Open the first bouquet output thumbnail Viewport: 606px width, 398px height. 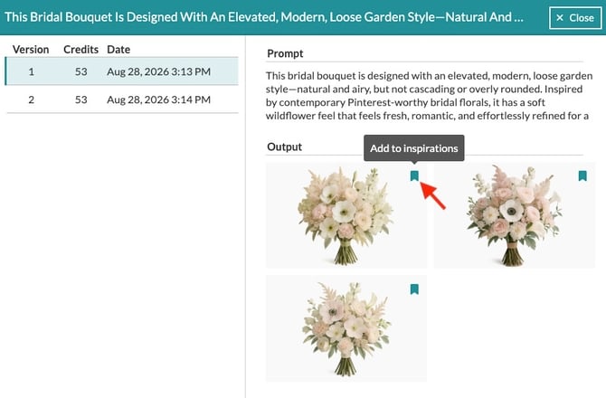[346, 215]
